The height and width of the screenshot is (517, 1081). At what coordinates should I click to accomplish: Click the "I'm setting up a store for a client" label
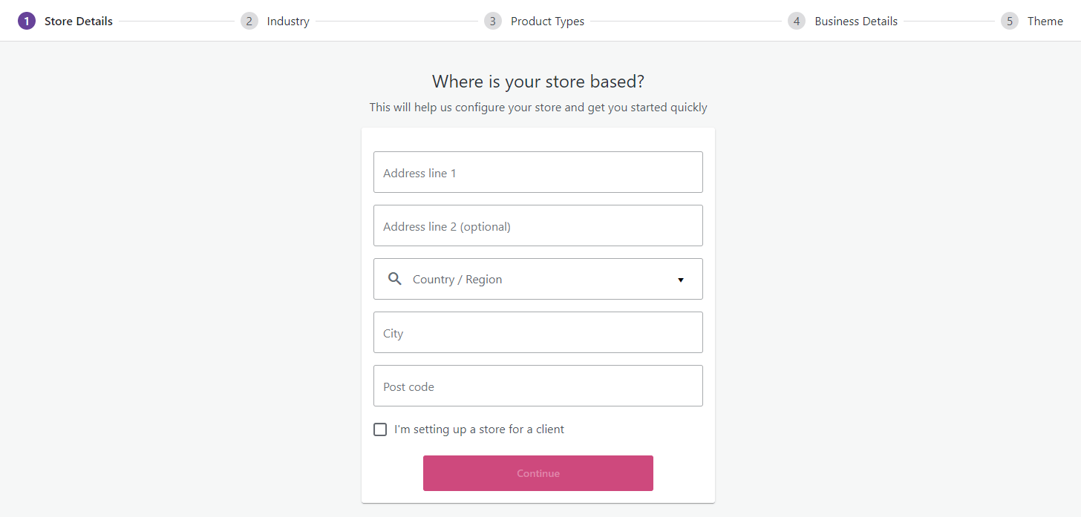tap(479, 429)
